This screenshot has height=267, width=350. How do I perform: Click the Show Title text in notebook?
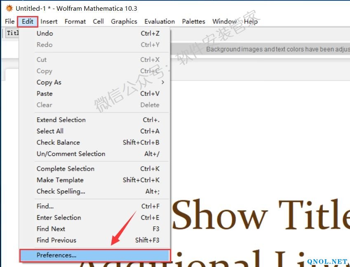pyautogui.click(x=260, y=215)
